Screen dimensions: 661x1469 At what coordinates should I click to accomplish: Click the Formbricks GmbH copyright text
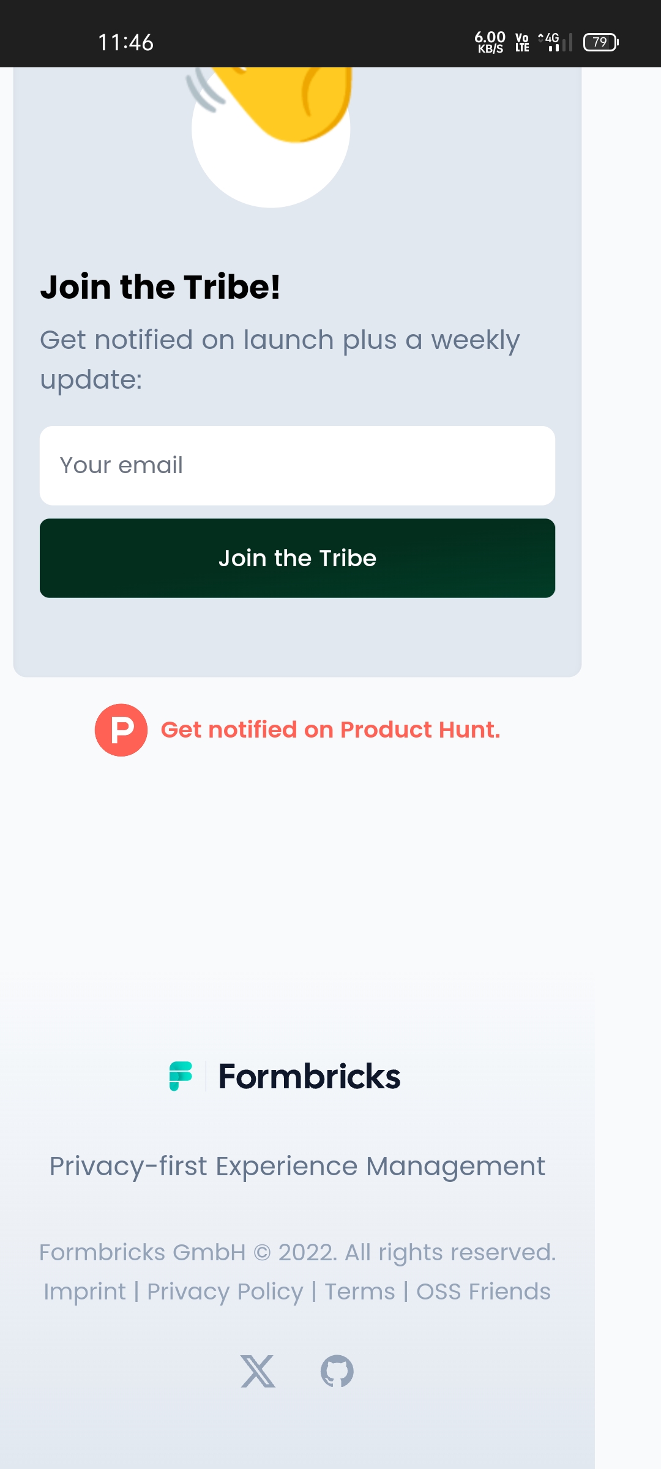297,1252
